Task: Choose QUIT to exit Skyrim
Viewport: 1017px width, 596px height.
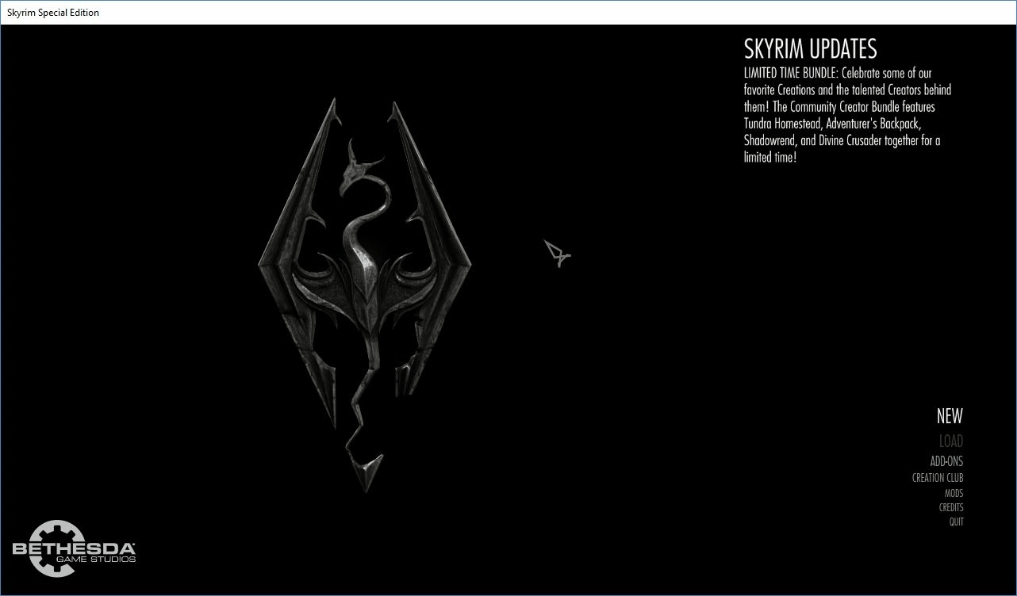Action: click(x=956, y=521)
